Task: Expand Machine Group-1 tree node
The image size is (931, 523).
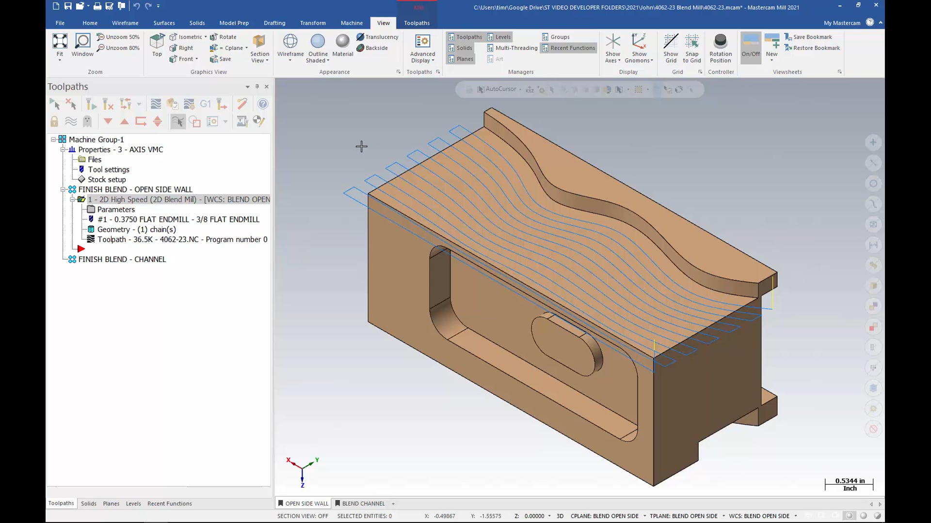Action: [53, 139]
